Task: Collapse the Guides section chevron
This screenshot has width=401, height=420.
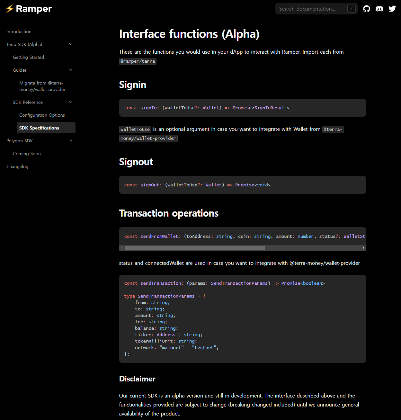Action: [71, 70]
